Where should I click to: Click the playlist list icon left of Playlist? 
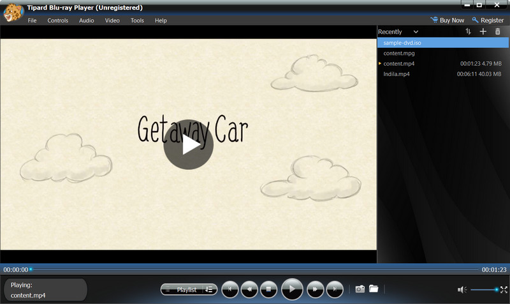(x=168, y=289)
